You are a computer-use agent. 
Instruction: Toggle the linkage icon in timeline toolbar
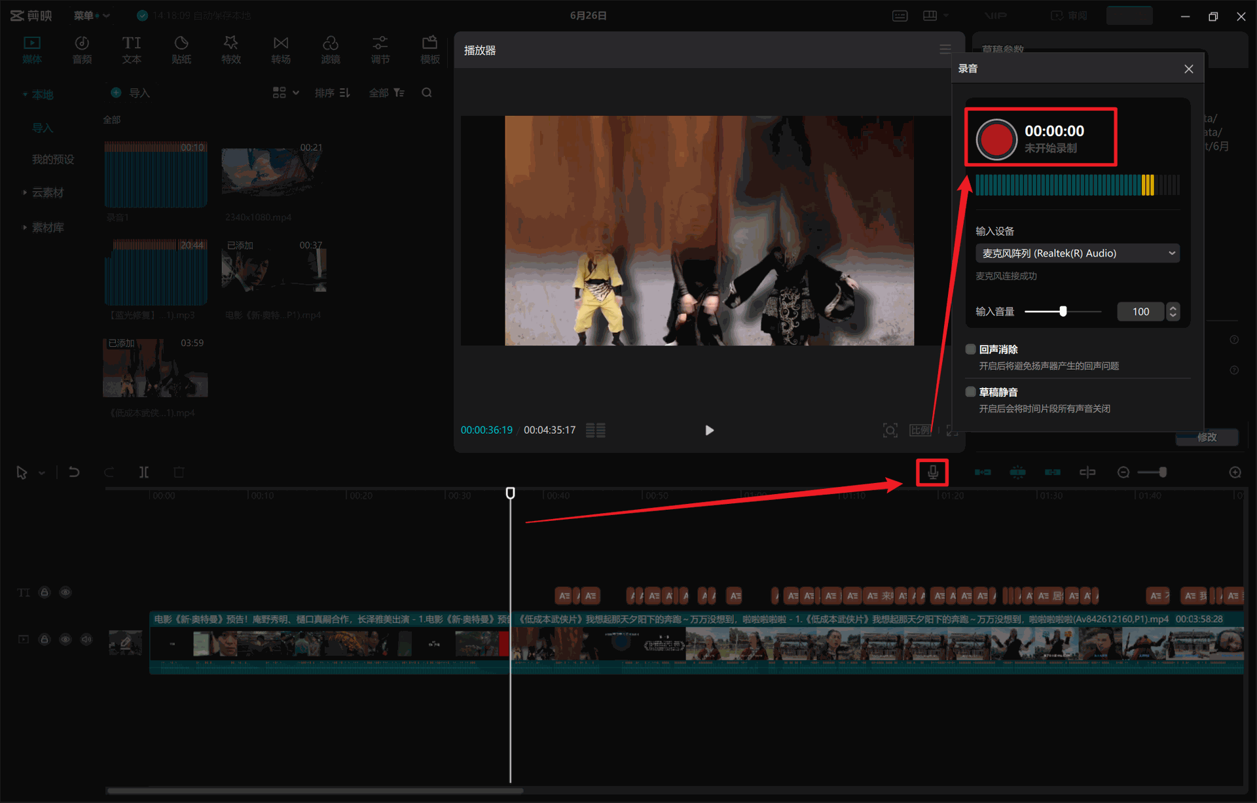click(1052, 472)
